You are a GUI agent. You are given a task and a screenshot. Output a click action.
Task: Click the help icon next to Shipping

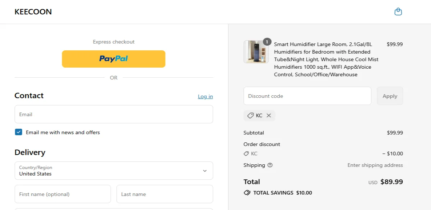click(269, 165)
